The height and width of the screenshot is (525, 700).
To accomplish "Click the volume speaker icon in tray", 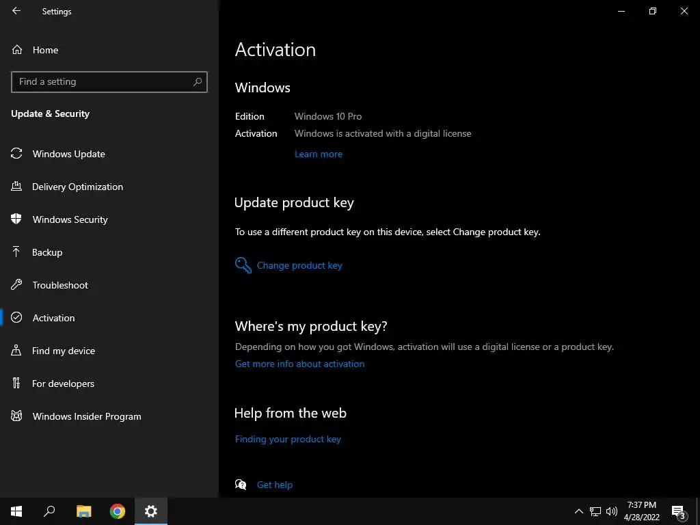I will tap(612, 511).
